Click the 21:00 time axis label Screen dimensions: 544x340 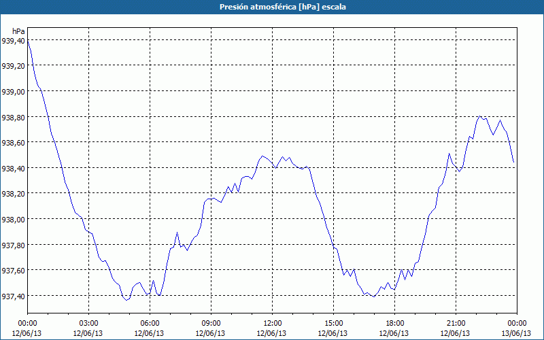point(456,324)
